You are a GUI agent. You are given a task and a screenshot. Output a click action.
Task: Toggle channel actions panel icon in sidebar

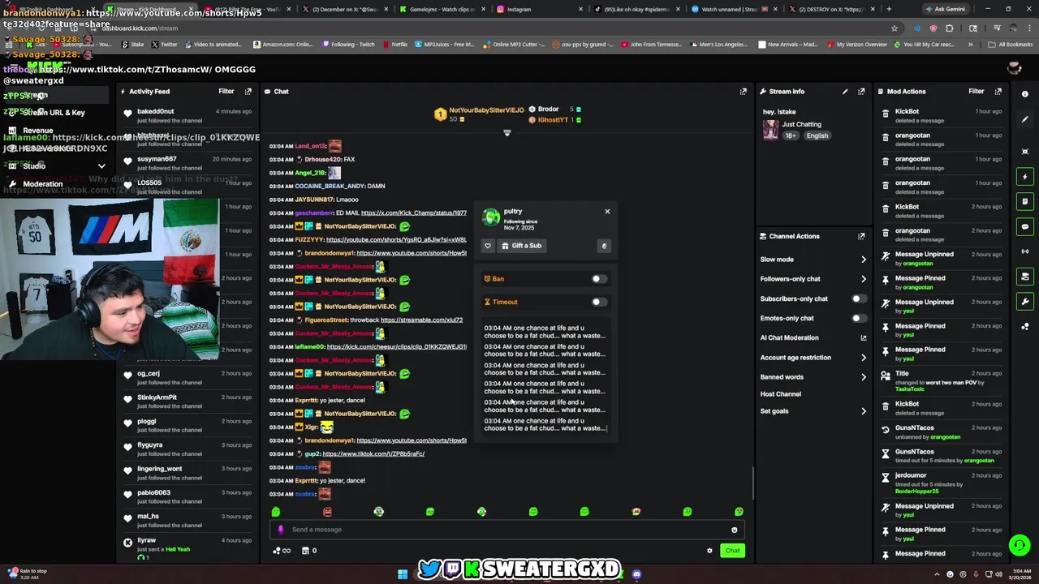pos(1025,277)
